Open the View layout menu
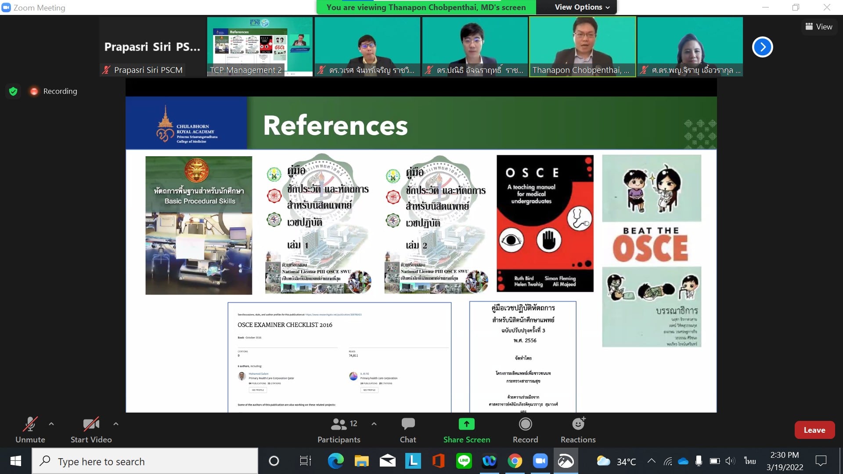 tap(819, 27)
